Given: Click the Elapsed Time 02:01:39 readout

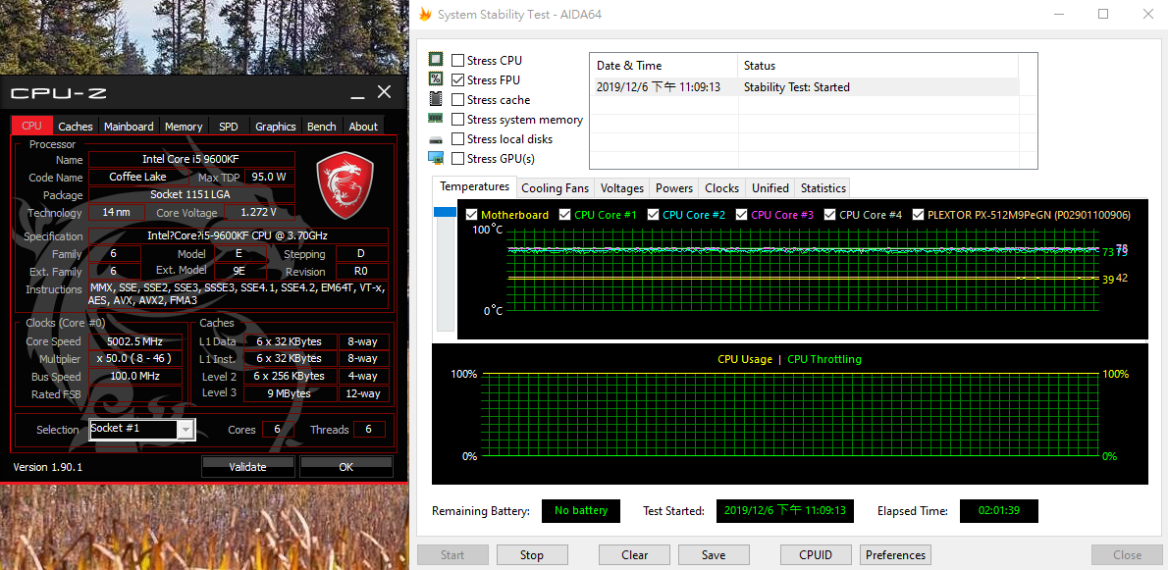Looking at the screenshot, I should point(998,511).
